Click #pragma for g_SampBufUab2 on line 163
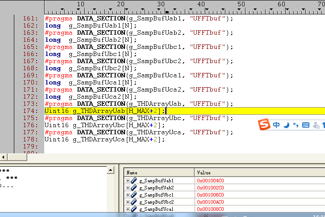This screenshot has width=325, height=217. pos(58,33)
